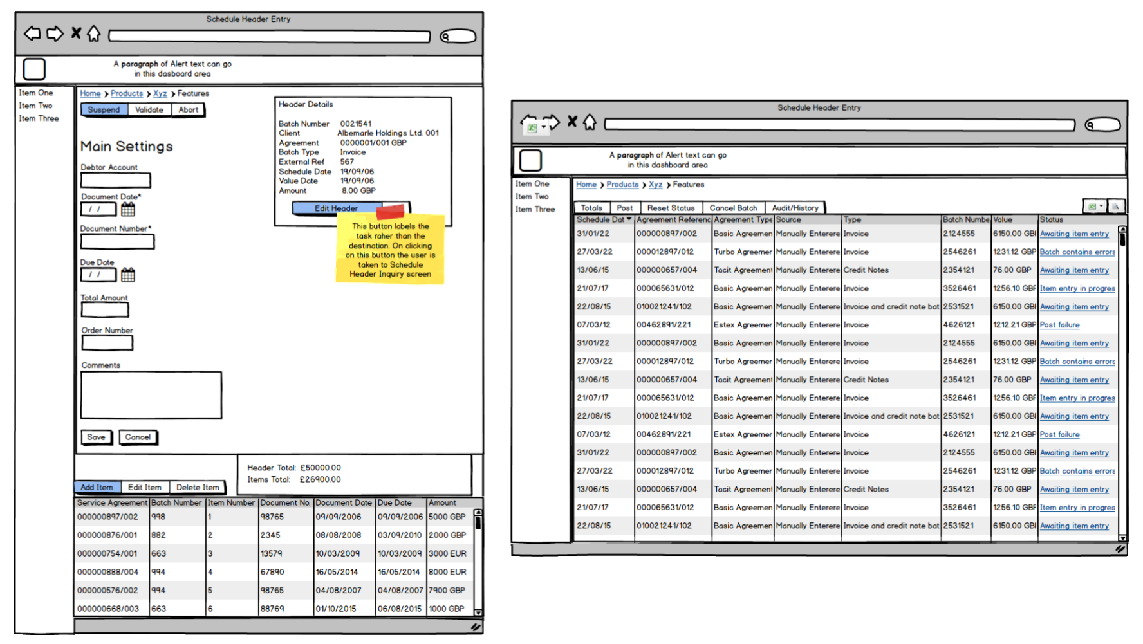Click the right window's address bar
This screenshot has width=1143, height=644.
839,125
